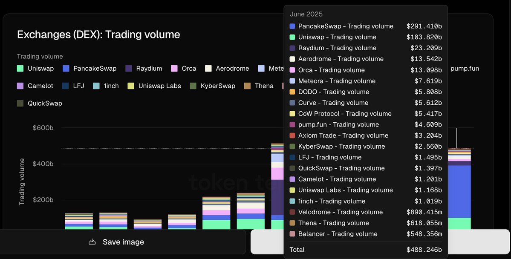Viewport: 511px width, 259px height.
Task: Click the Save image button label
Action: point(123,242)
